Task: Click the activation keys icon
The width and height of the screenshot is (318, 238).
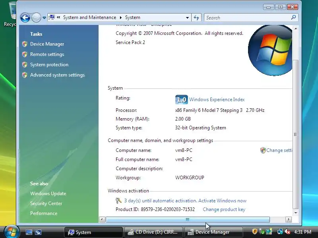Action: tap(118, 201)
